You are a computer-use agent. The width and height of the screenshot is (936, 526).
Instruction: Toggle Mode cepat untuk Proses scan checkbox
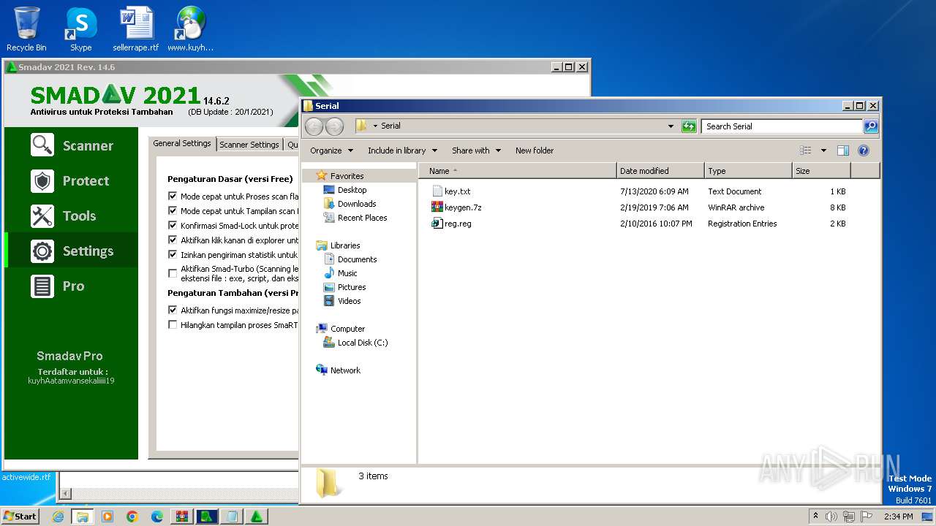pyautogui.click(x=173, y=196)
